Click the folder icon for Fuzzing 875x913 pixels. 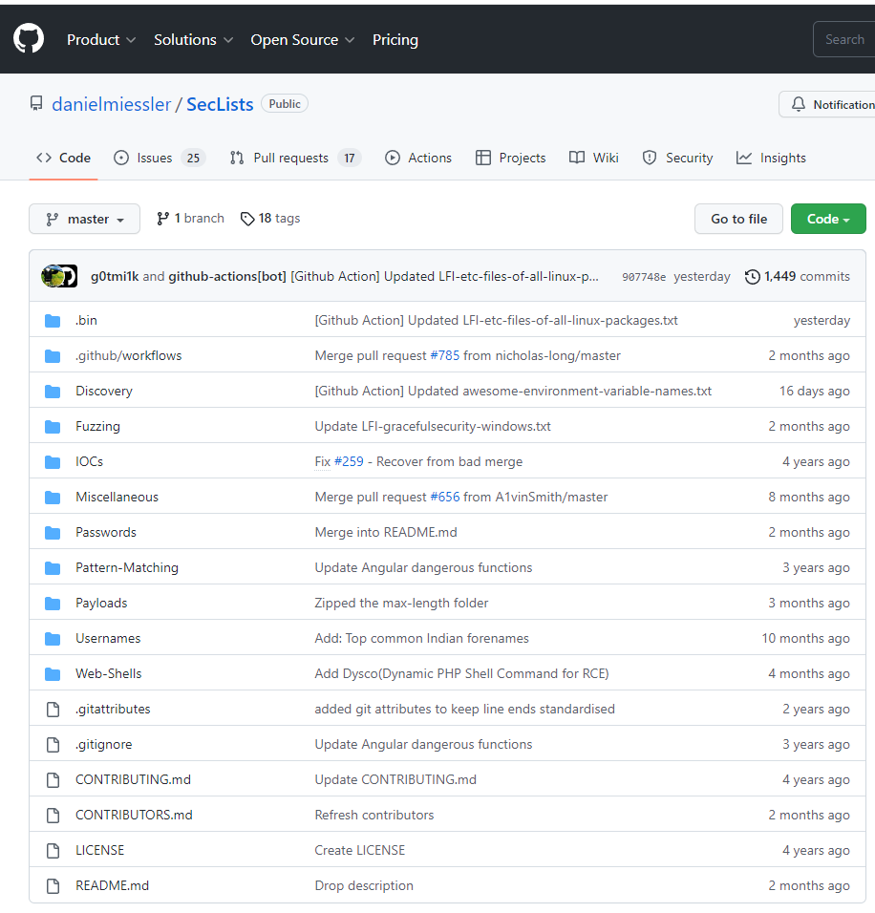click(53, 427)
